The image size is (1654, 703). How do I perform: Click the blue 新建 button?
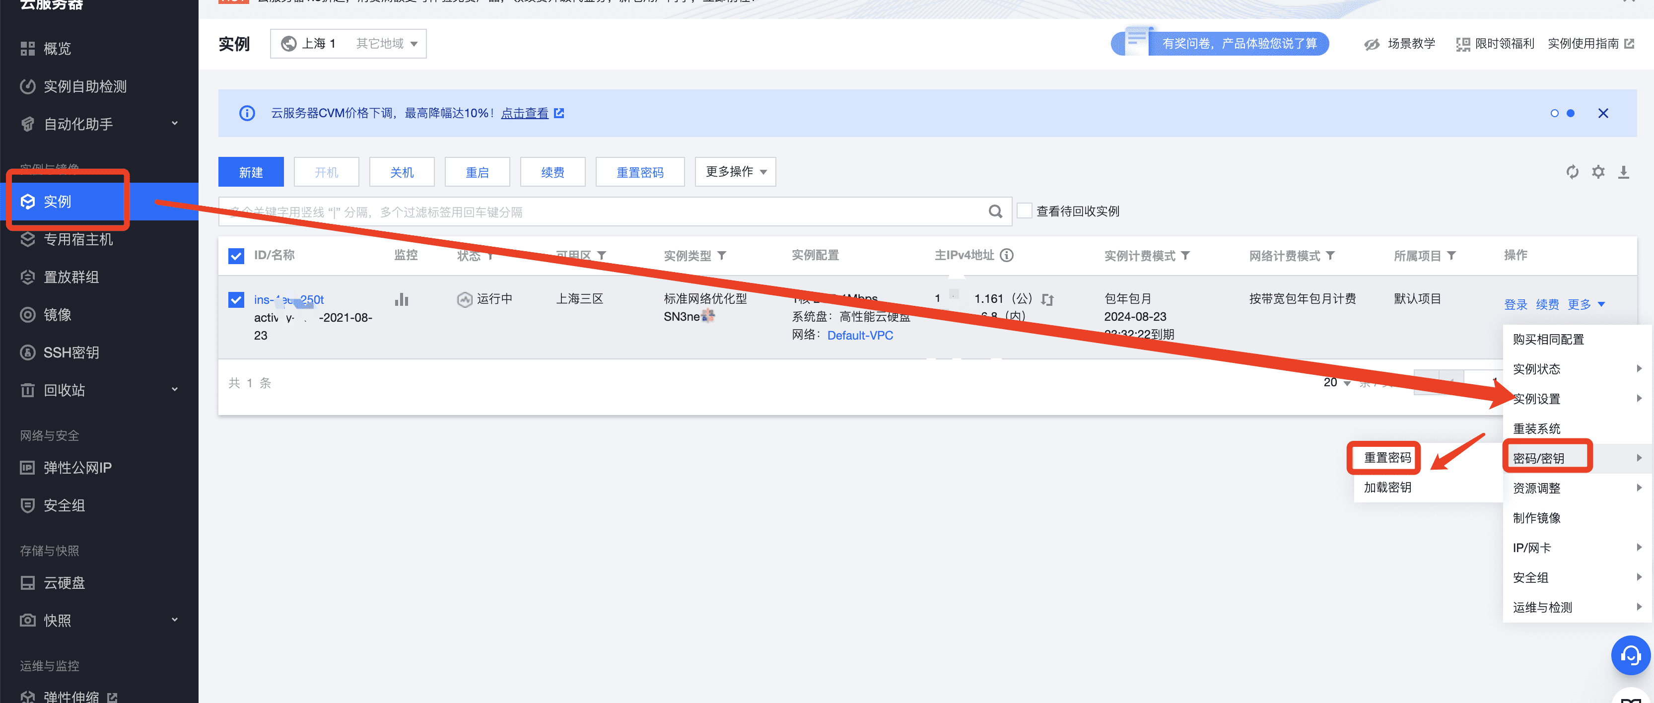pos(250,172)
